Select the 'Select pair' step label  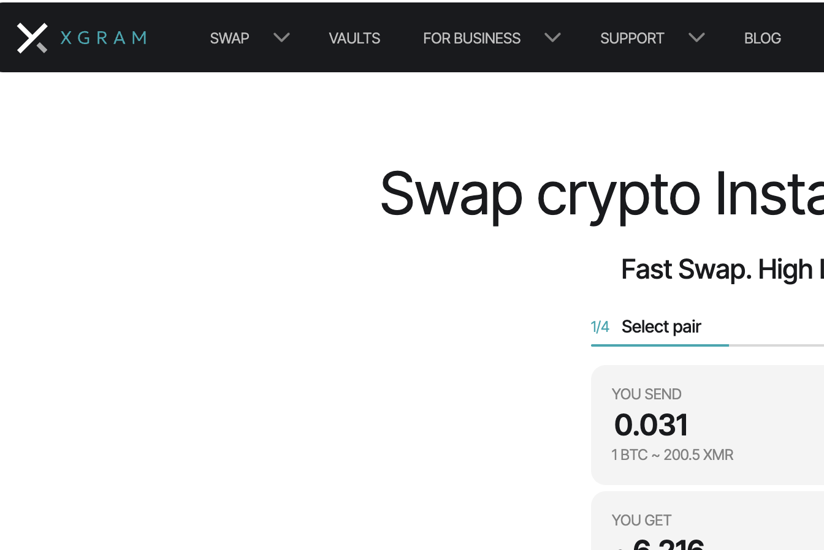coord(661,327)
